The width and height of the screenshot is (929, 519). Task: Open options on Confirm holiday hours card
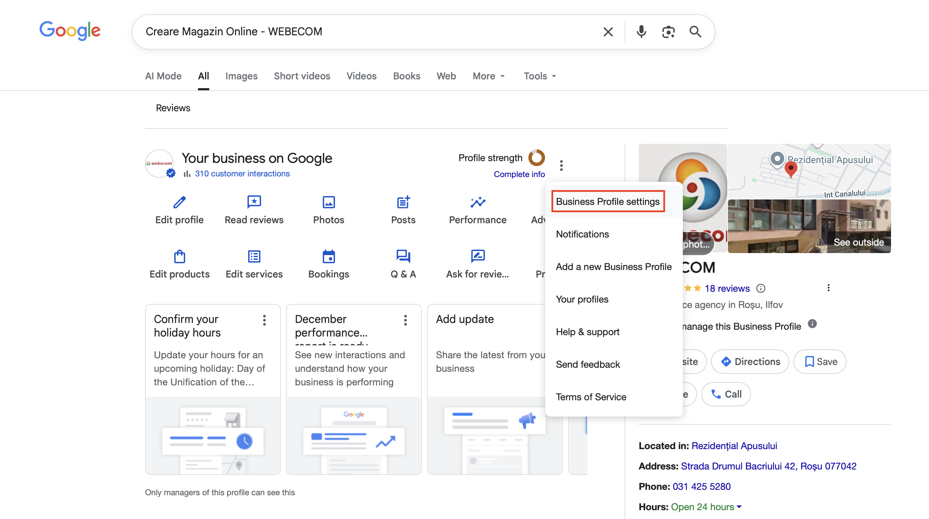click(264, 320)
